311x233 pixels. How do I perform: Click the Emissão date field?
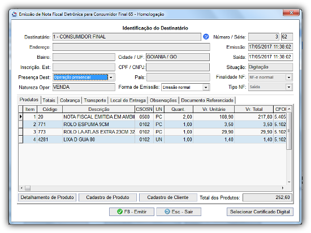pos(270,47)
